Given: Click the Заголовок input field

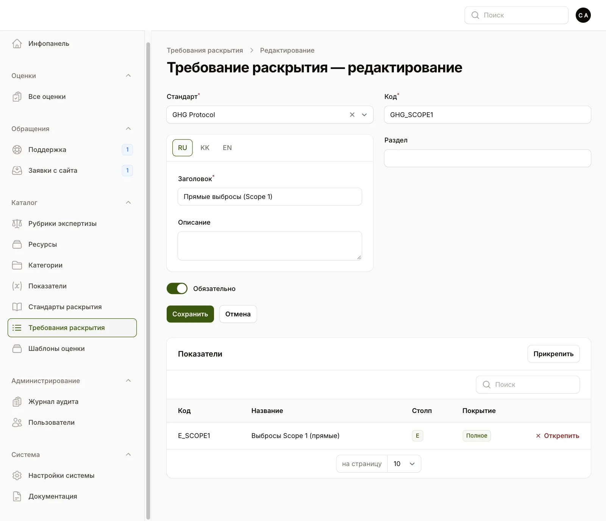Looking at the screenshot, I should coord(270,197).
